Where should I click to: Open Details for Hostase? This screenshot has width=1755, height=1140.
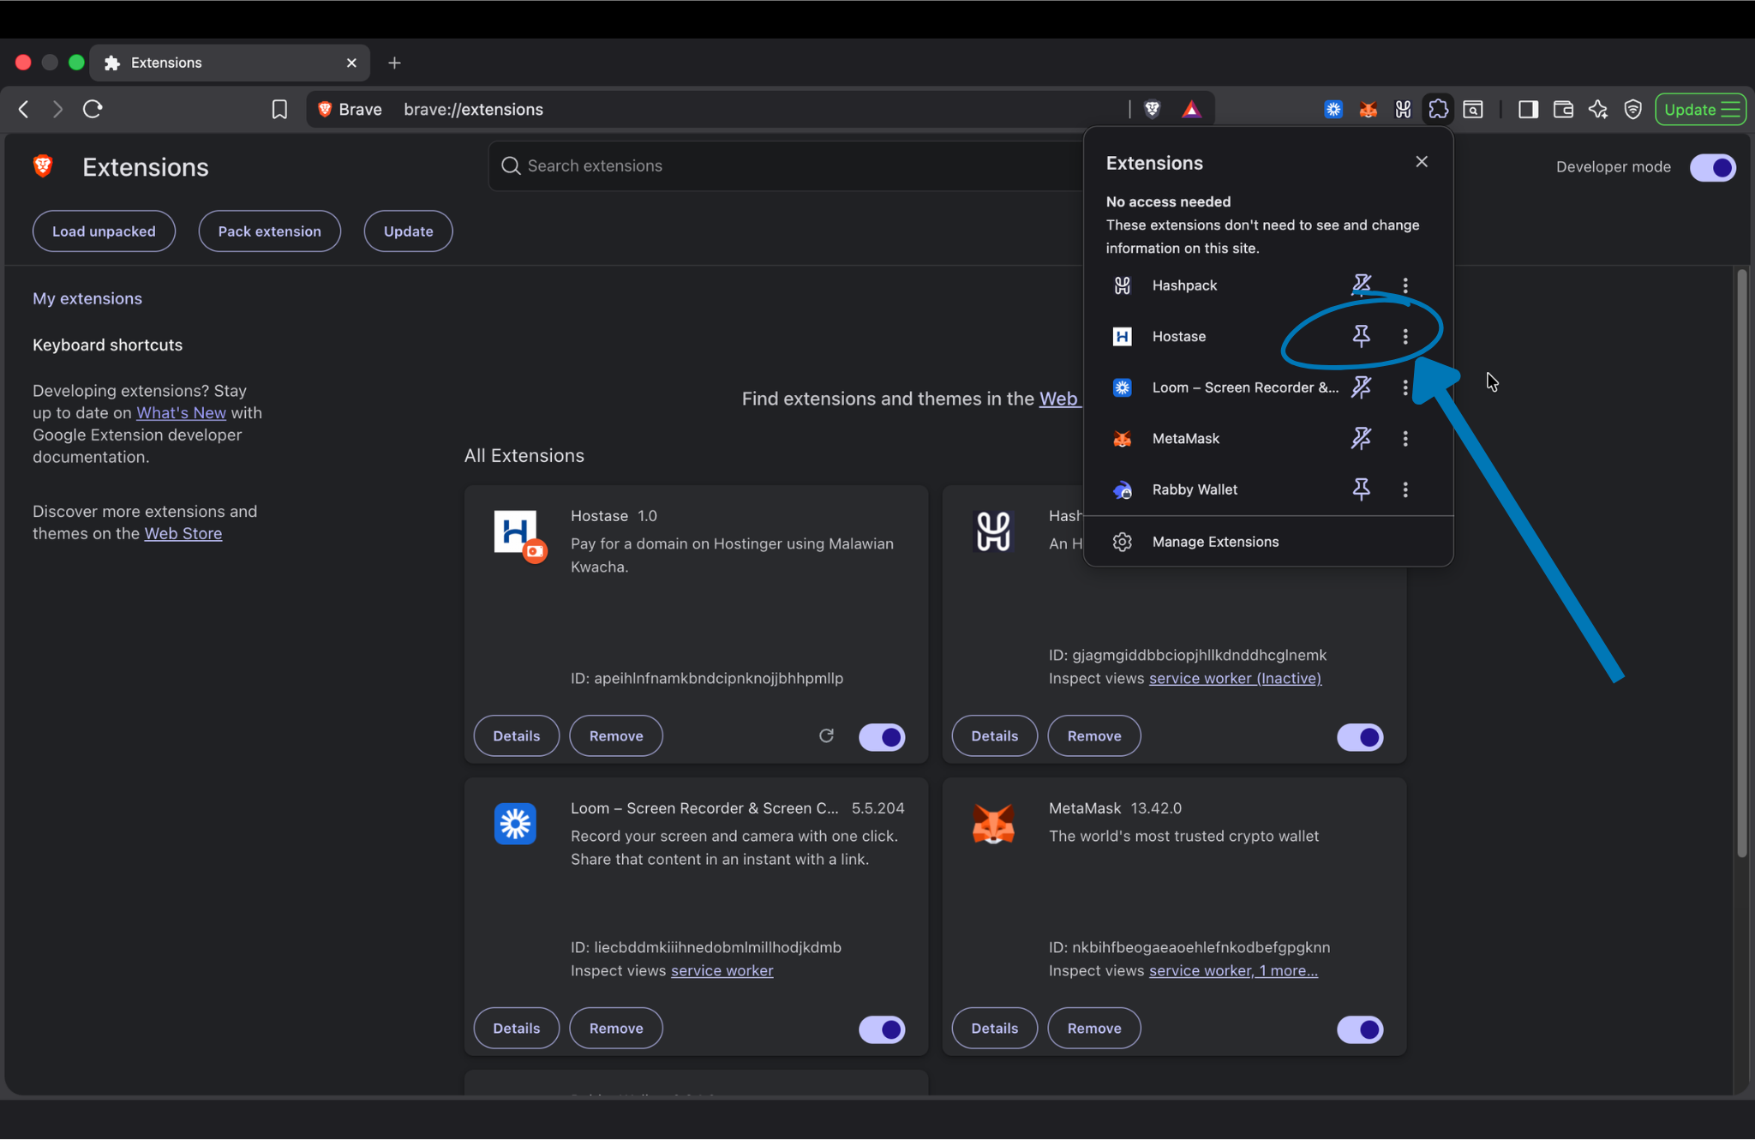(x=516, y=735)
